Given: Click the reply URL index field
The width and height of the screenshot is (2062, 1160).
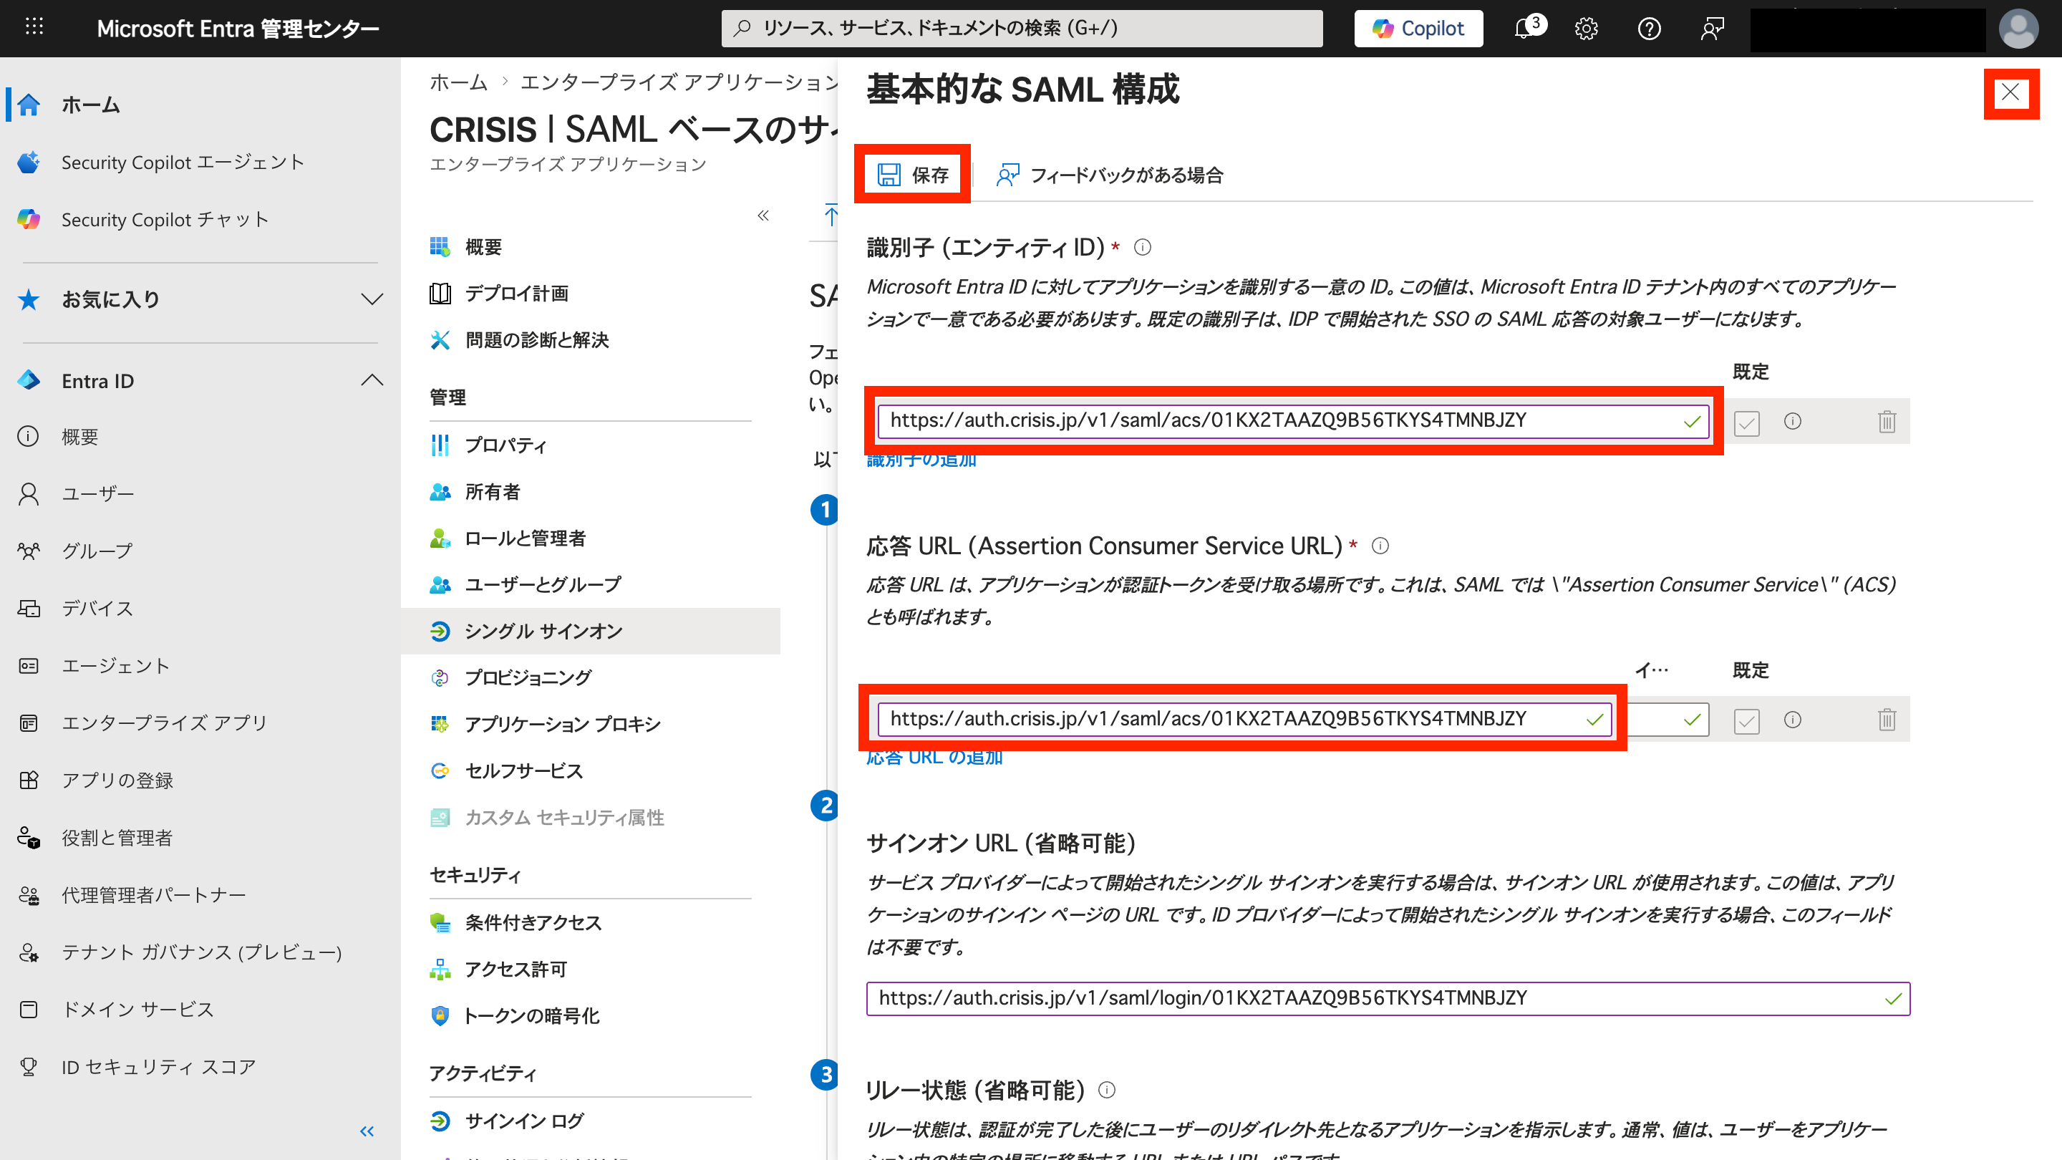Looking at the screenshot, I should point(1668,719).
